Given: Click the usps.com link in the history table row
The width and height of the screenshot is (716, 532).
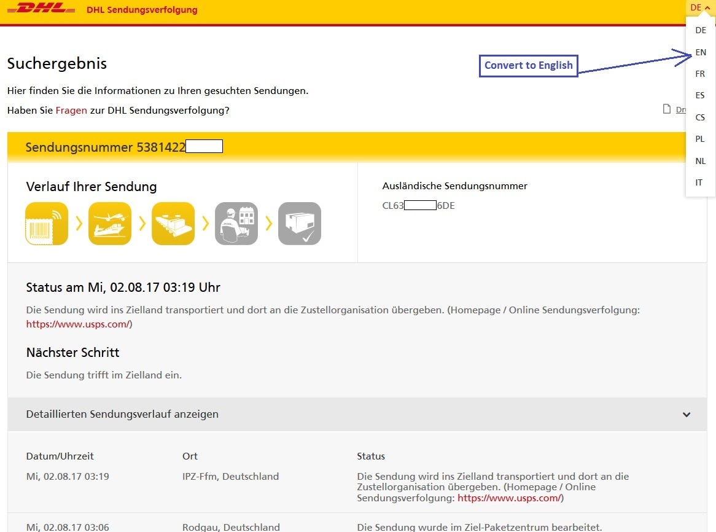Looking at the screenshot, I should pos(510,498).
